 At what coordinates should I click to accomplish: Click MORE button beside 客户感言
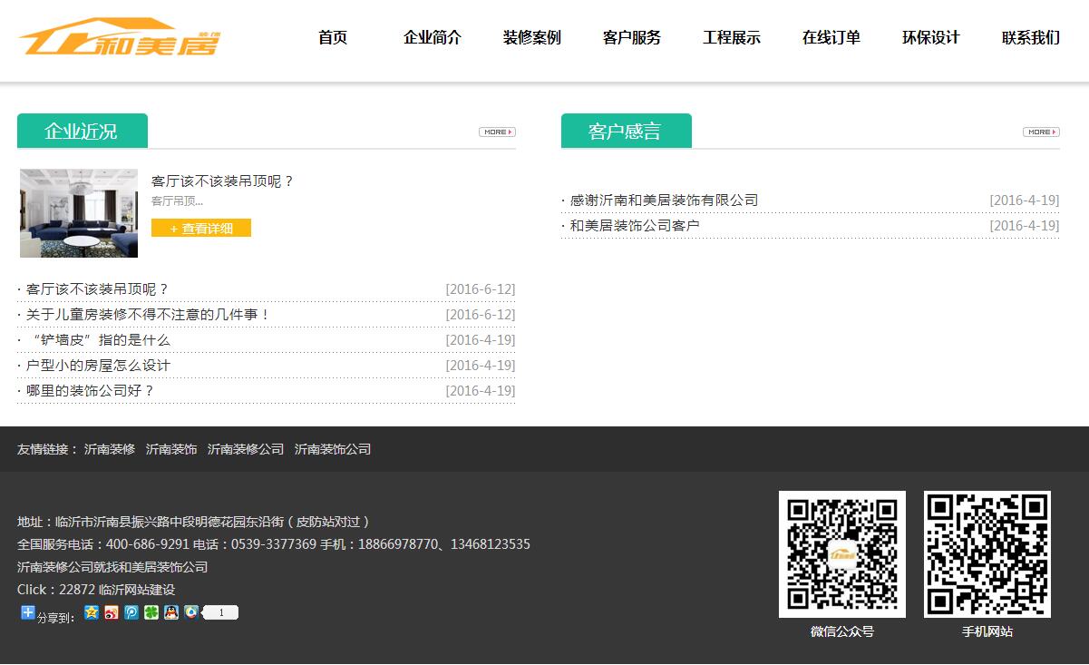click(1041, 132)
